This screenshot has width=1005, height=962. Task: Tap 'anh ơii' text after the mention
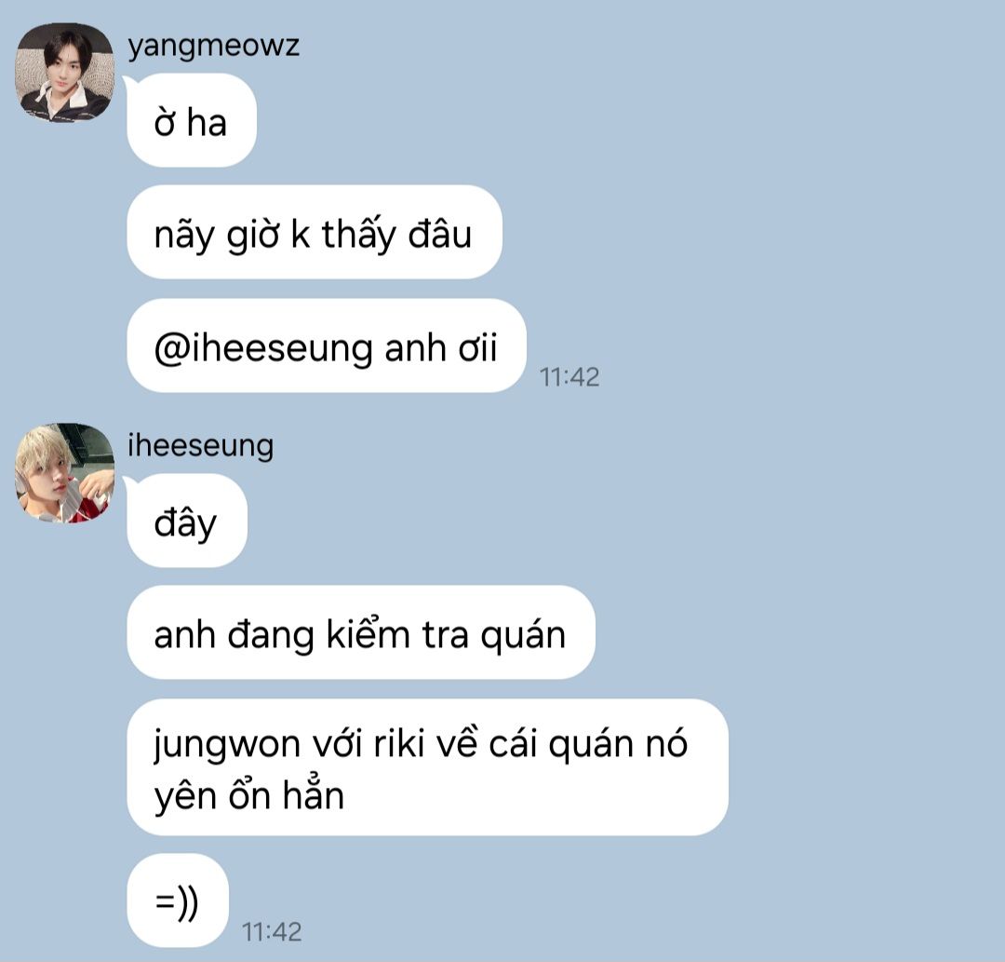click(x=441, y=348)
